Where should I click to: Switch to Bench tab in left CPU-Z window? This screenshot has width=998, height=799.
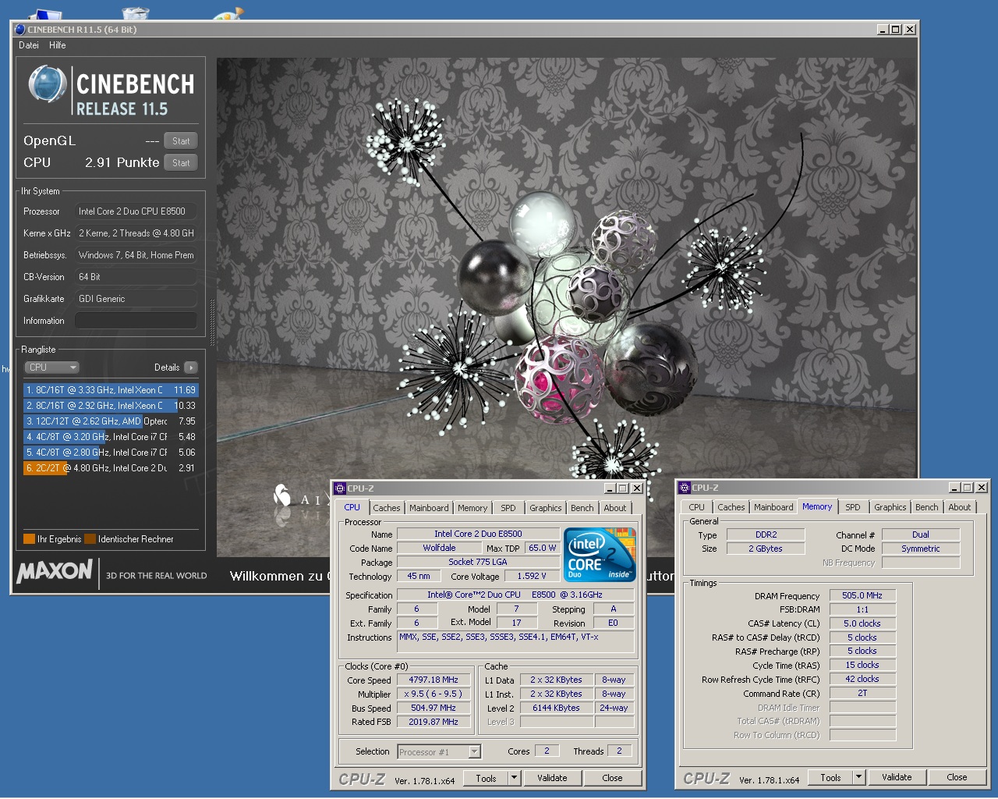pos(582,508)
